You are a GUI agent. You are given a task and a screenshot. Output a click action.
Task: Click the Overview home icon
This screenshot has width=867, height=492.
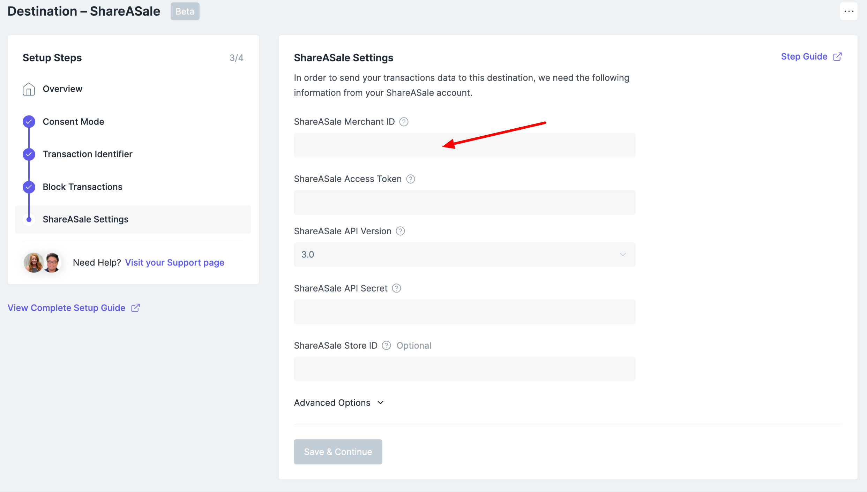point(29,89)
